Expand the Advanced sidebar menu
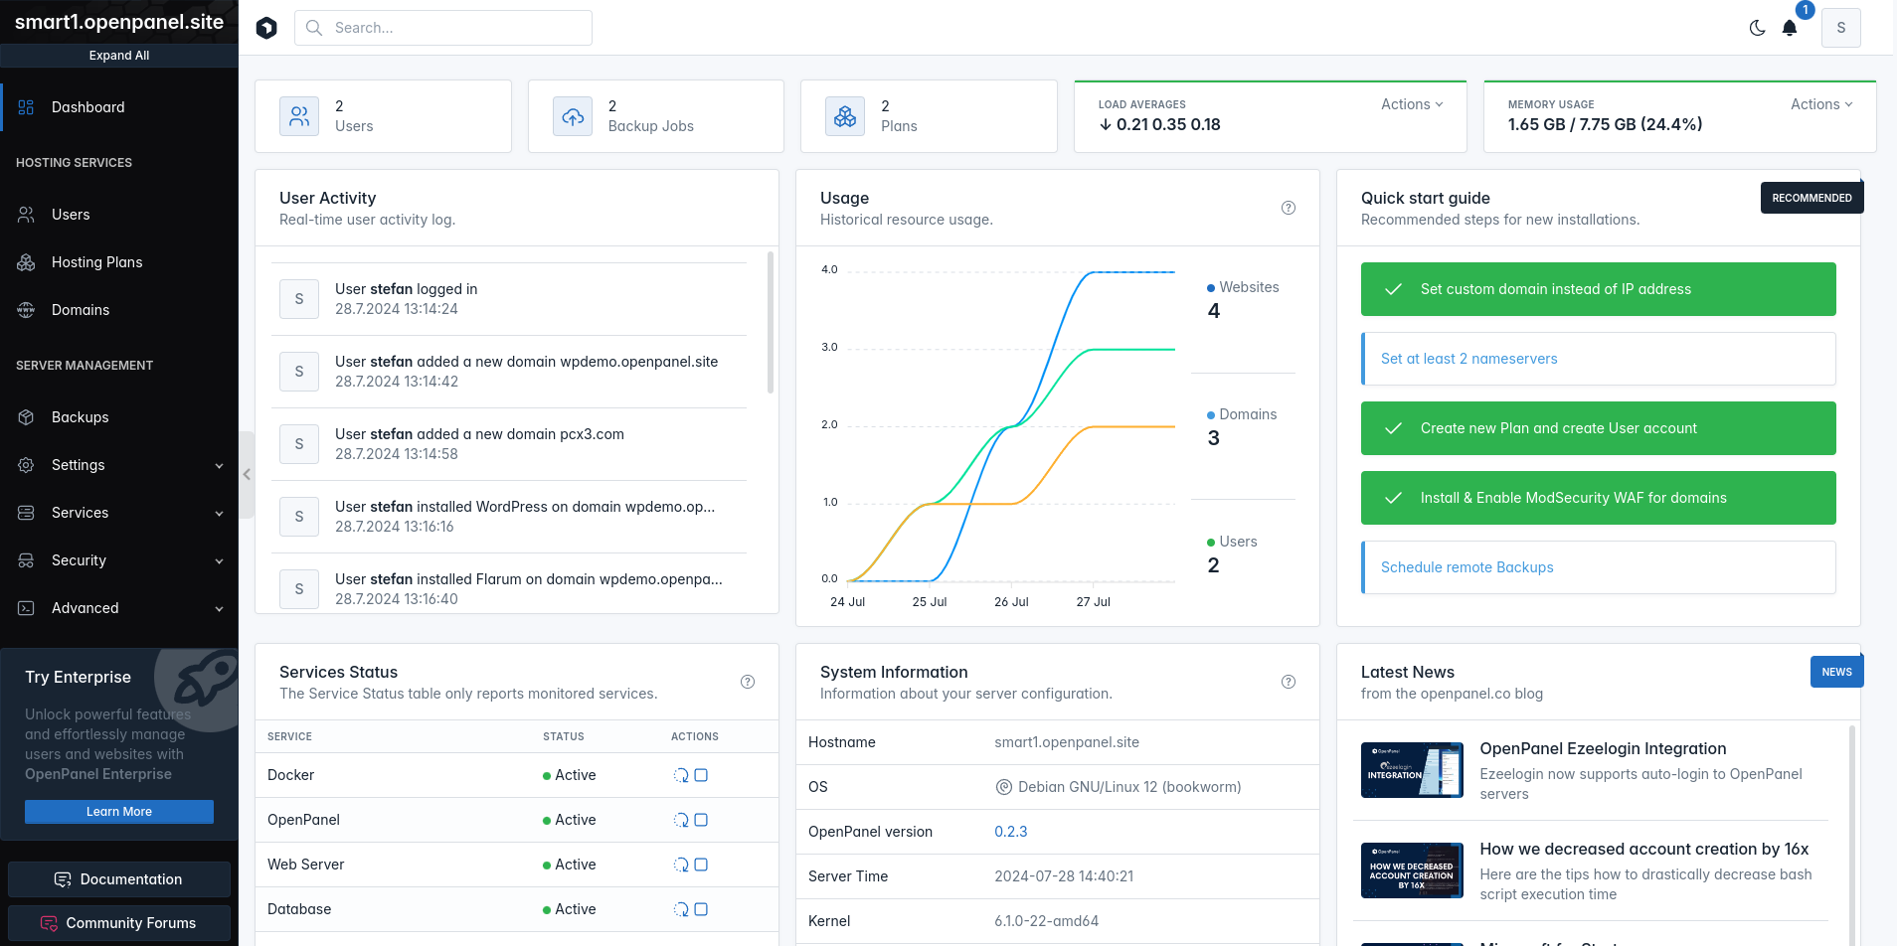 [119, 608]
